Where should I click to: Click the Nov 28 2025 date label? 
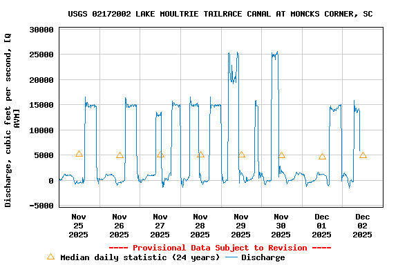point(200,226)
